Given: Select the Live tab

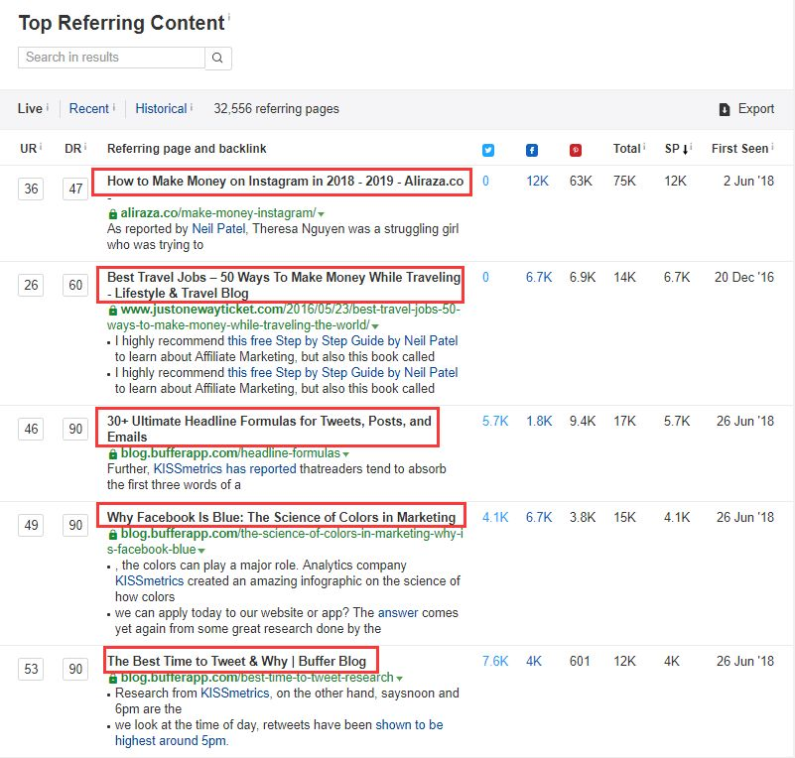Looking at the screenshot, I should (x=30, y=109).
